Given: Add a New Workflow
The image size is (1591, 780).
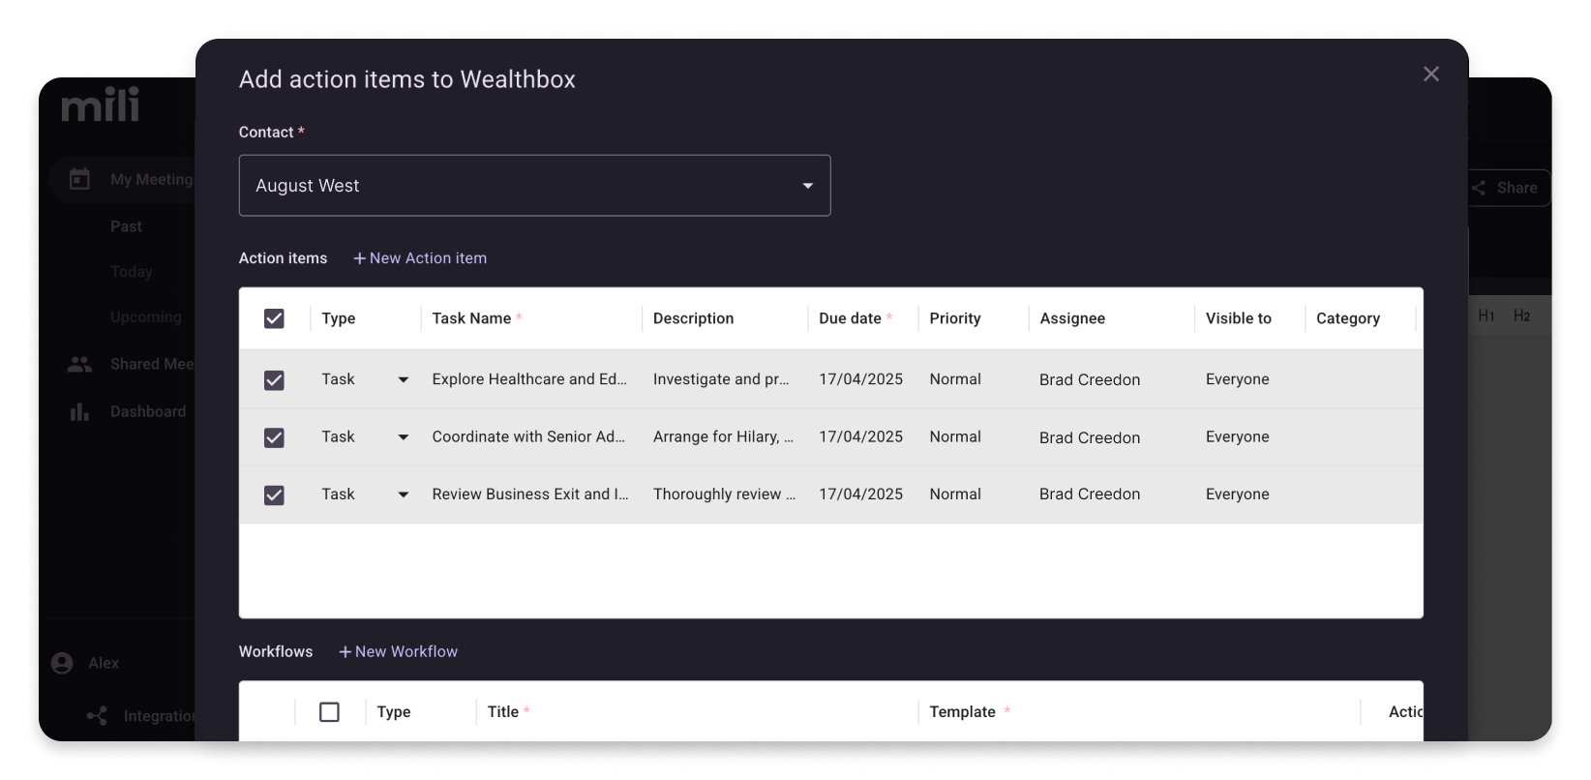Looking at the screenshot, I should pyautogui.click(x=398, y=652).
